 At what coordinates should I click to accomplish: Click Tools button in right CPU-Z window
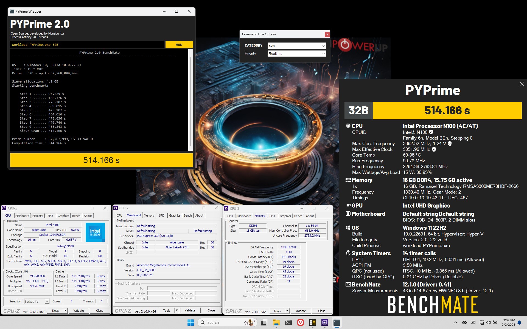coord(277,311)
